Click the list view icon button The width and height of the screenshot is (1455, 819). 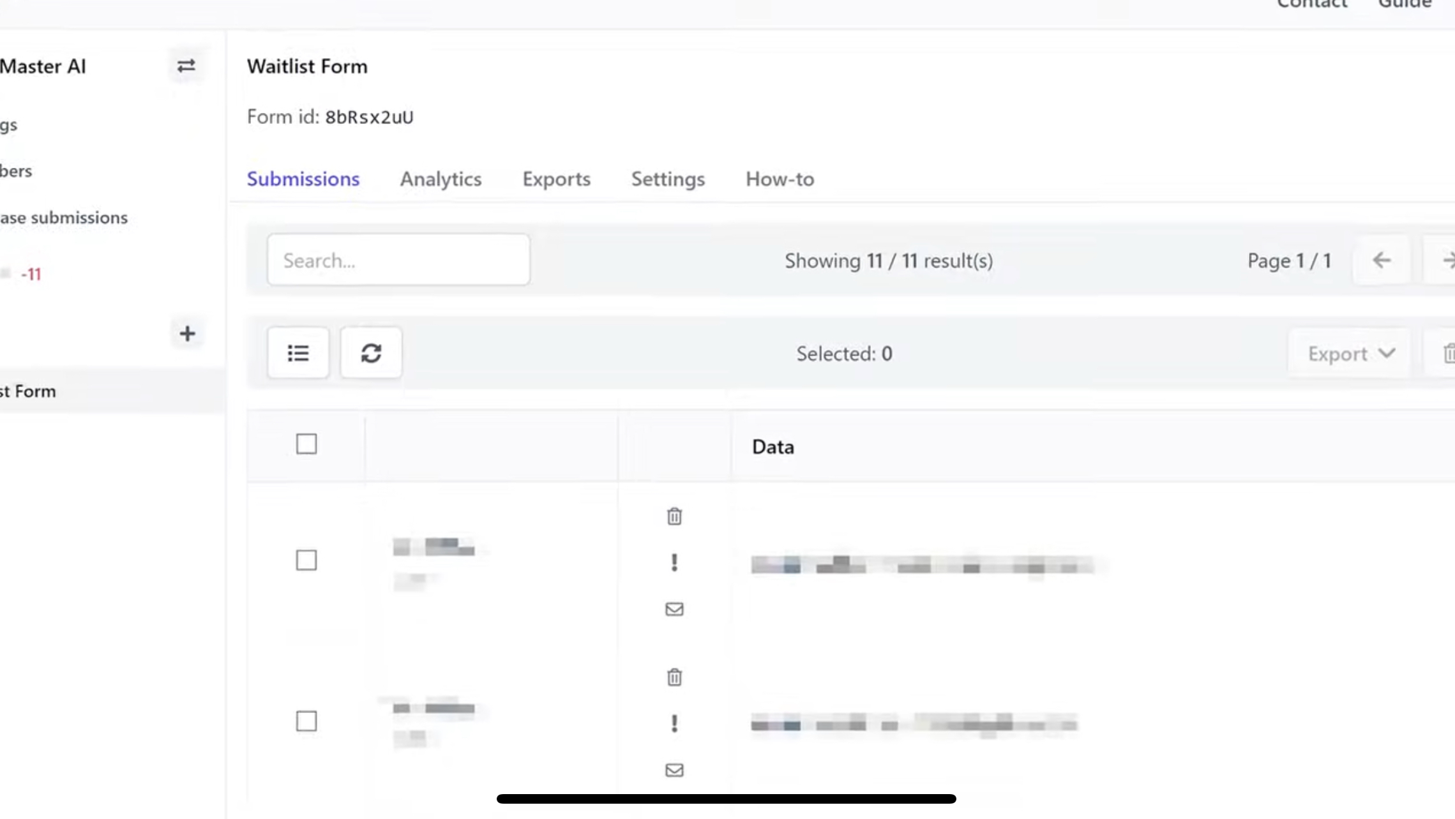(298, 353)
